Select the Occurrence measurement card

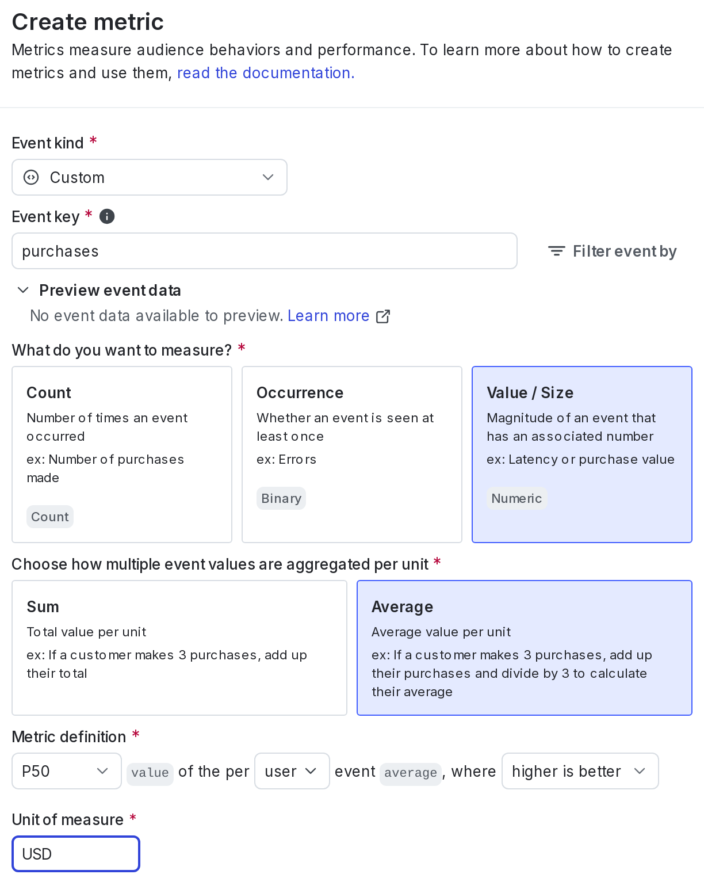(351, 455)
